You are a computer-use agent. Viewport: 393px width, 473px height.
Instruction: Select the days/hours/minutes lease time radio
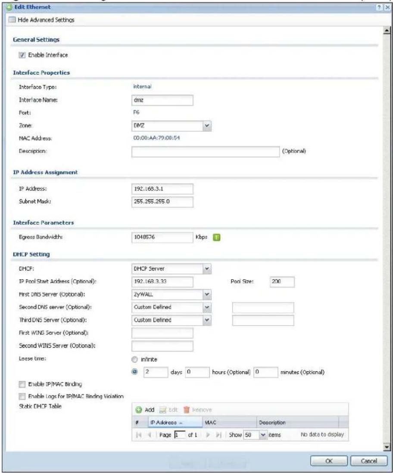(x=134, y=372)
